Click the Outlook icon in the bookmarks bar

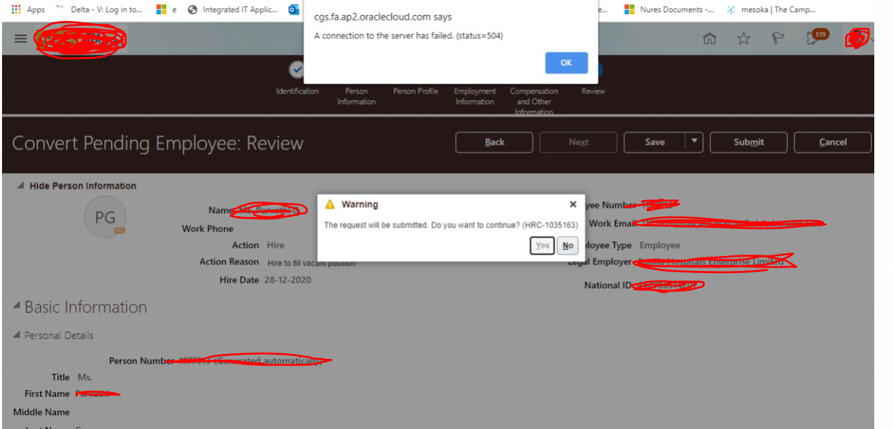pos(294,9)
